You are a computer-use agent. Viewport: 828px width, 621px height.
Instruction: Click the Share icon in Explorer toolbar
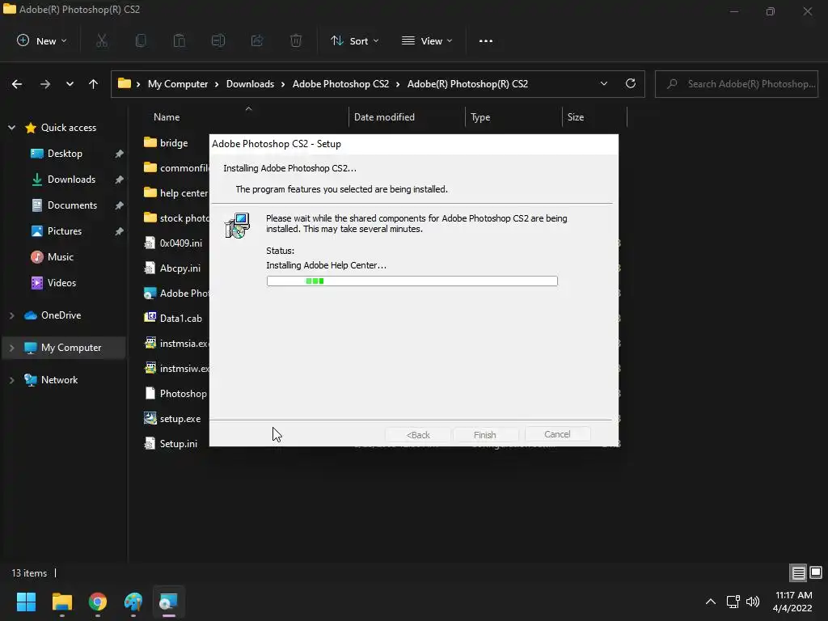257,40
